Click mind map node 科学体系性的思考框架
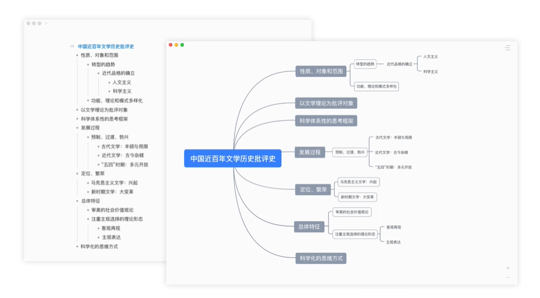Image resolution: width=540 pixels, height=298 pixels. click(326, 121)
